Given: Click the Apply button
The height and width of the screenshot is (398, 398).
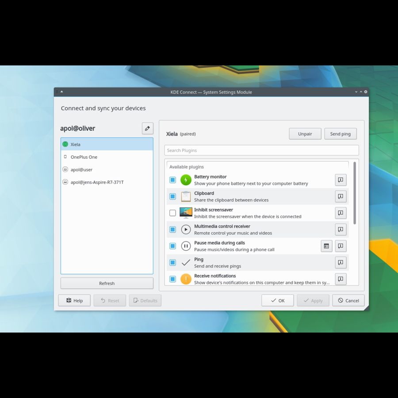Looking at the screenshot, I should click(313, 301).
